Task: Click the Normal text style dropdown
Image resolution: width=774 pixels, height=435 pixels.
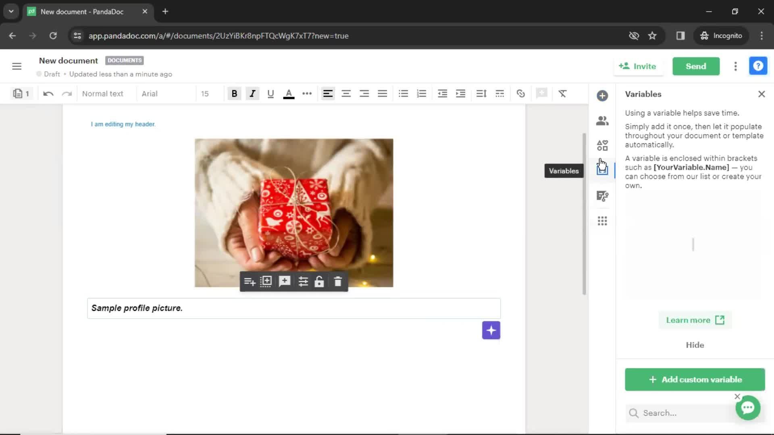Action: pyautogui.click(x=103, y=94)
